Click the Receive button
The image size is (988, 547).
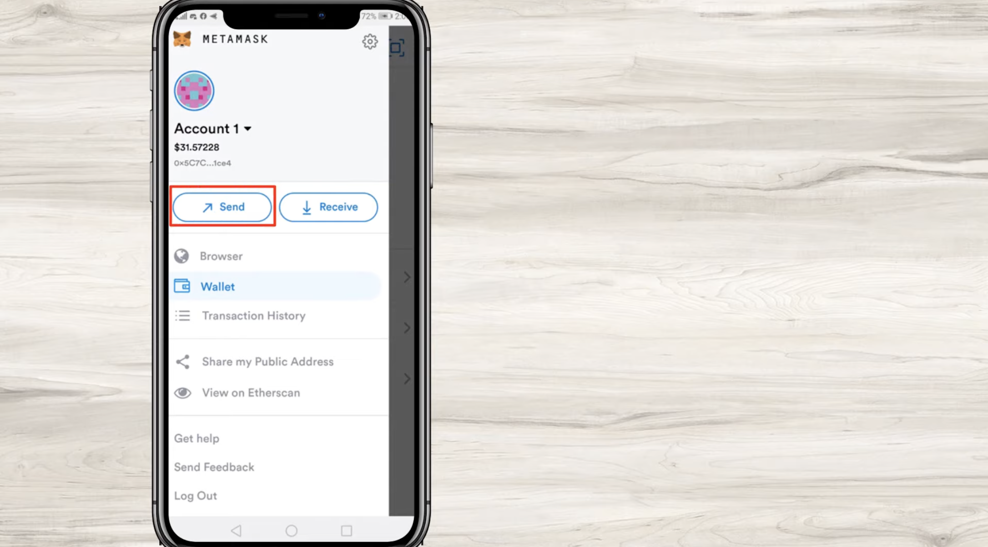click(x=328, y=207)
